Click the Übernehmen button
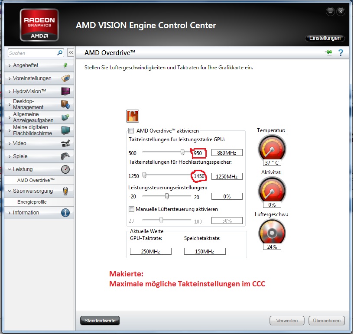Viewport: 354px width, 334px height. click(327, 321)
